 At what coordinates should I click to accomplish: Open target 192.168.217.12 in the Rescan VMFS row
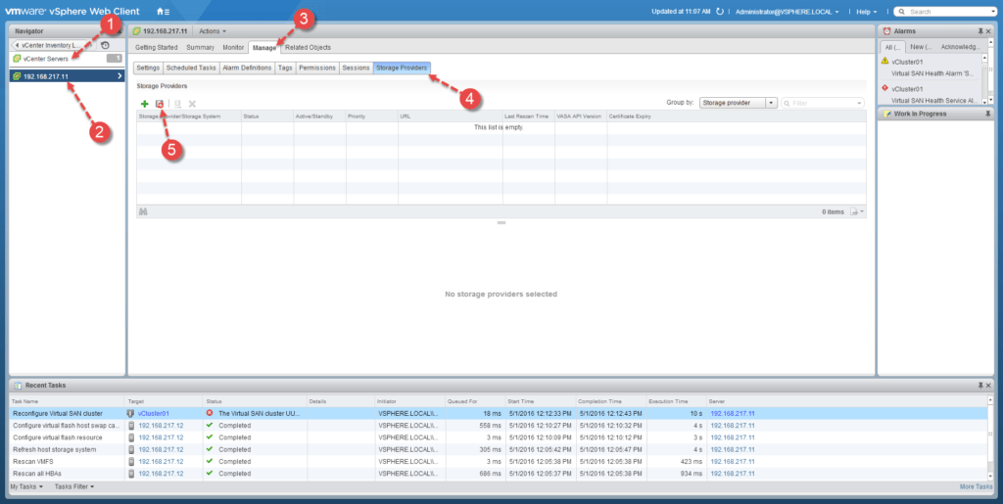(x=161, y=461)
